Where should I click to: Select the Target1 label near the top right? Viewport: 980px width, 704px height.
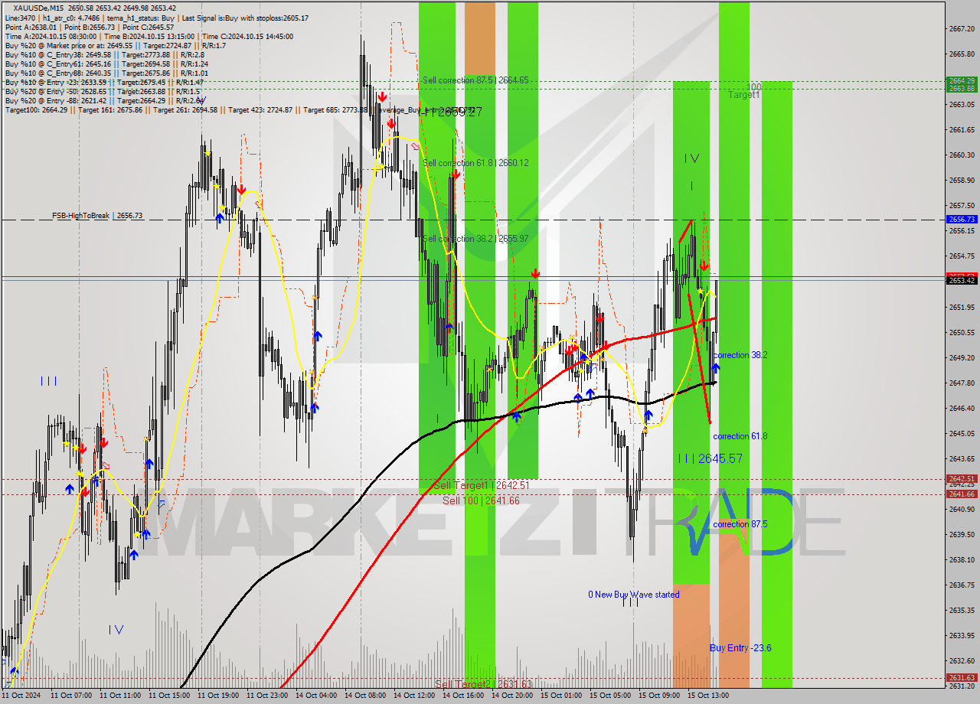point(743,95)
